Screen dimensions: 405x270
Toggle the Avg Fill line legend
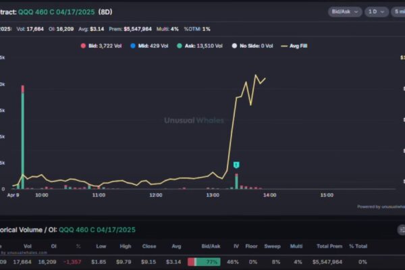294,46
